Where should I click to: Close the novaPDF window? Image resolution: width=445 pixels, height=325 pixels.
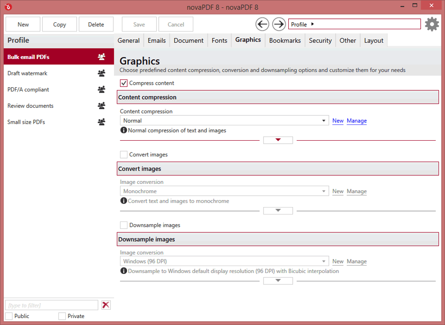pos(431,5)
